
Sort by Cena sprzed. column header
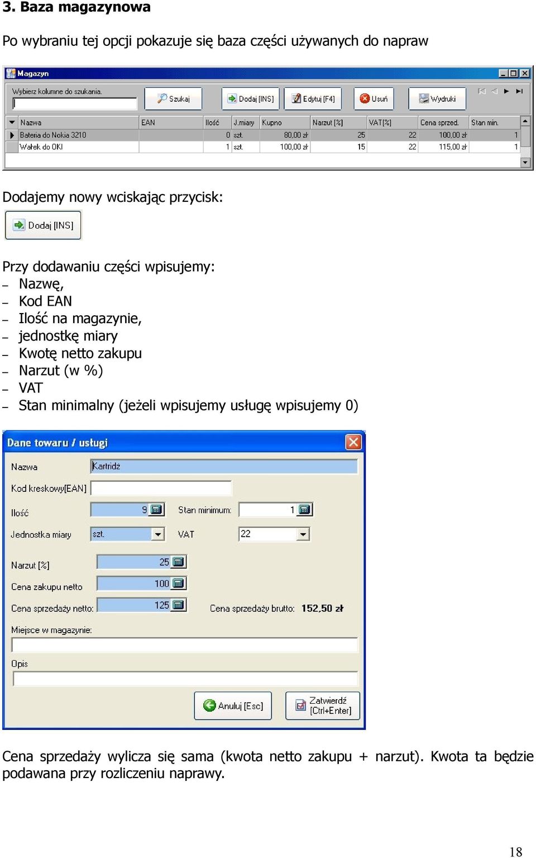444,122
